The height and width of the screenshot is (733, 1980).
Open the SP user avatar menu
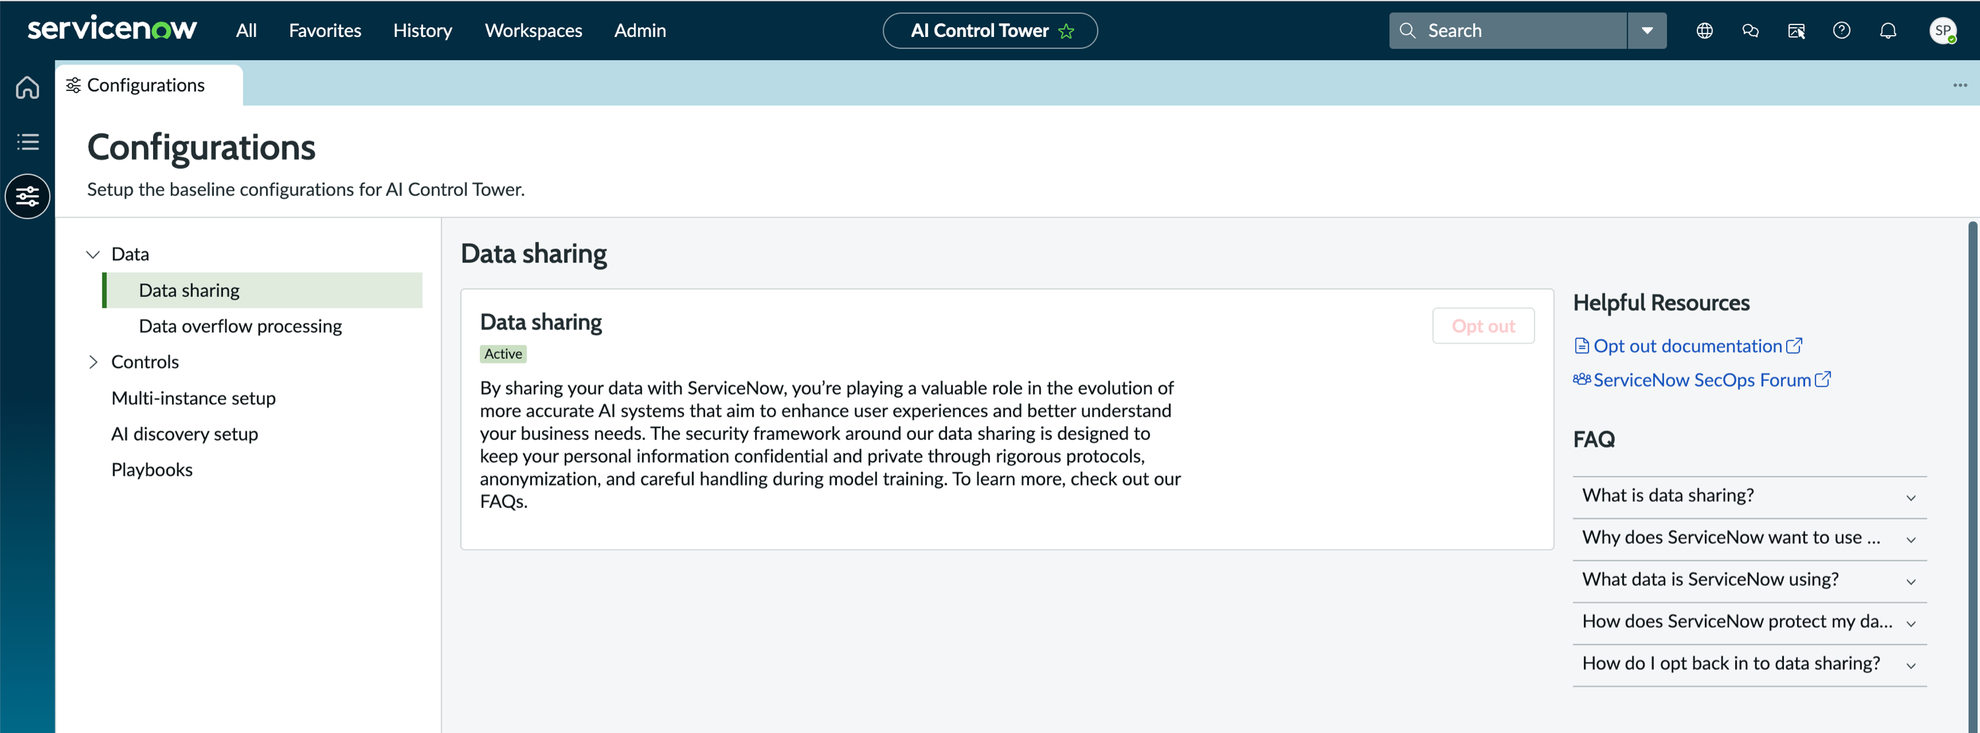[x=1942, y=31]
